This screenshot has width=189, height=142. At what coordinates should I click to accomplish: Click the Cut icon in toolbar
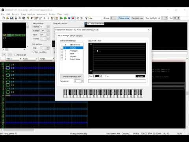16,18
